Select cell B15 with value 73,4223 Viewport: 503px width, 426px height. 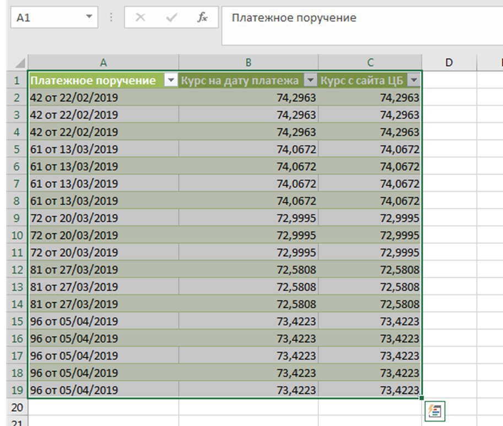pyautogui.click(x=248, y=321)
